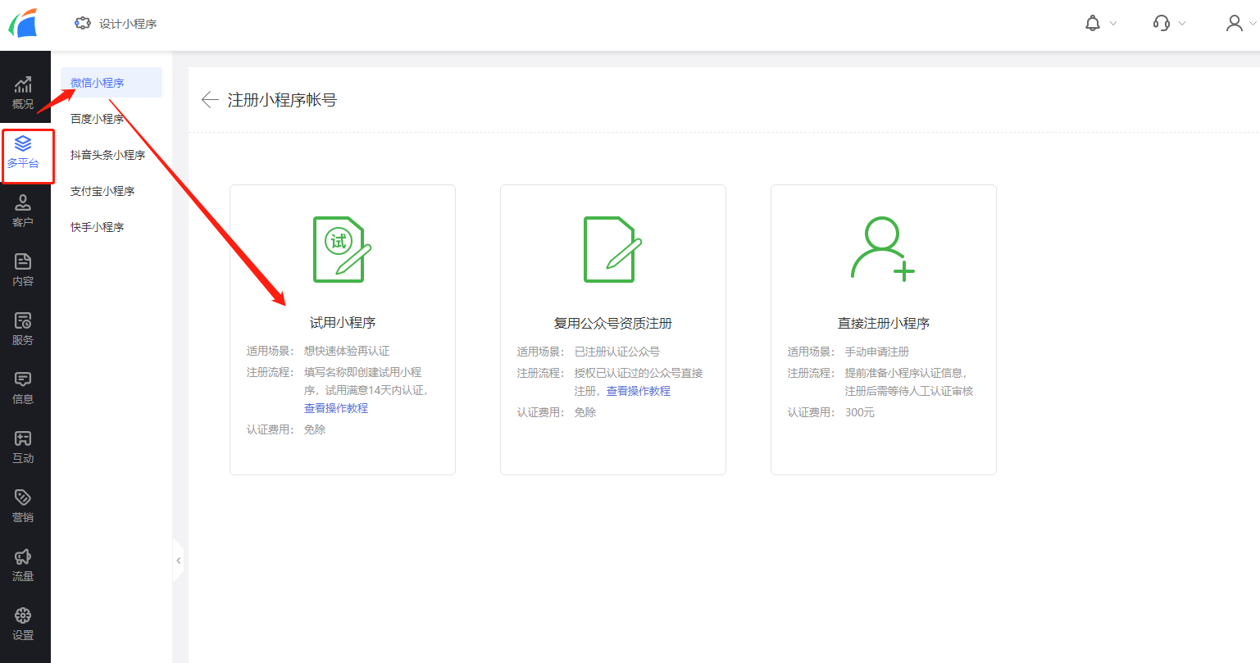Open the customer service headset icon

(x=1161, y=23)
